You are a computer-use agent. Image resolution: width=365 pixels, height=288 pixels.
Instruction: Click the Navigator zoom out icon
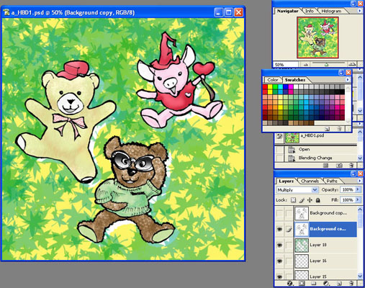[x=305, y=64]
